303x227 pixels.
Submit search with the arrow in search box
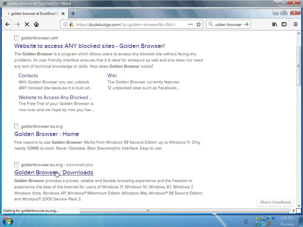pos(246,24)
